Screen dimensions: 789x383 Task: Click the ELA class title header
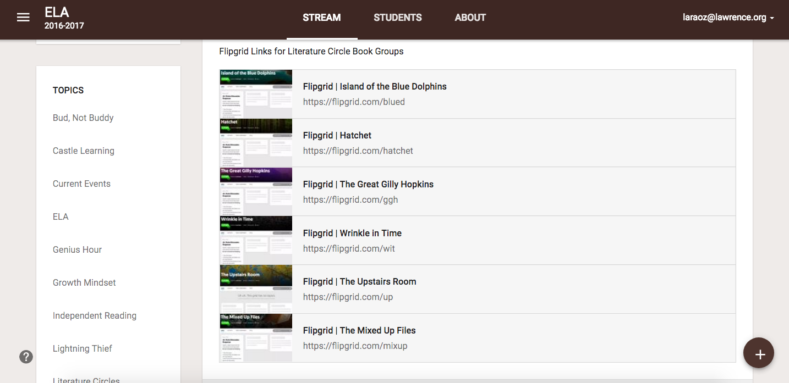coord(57,13)
